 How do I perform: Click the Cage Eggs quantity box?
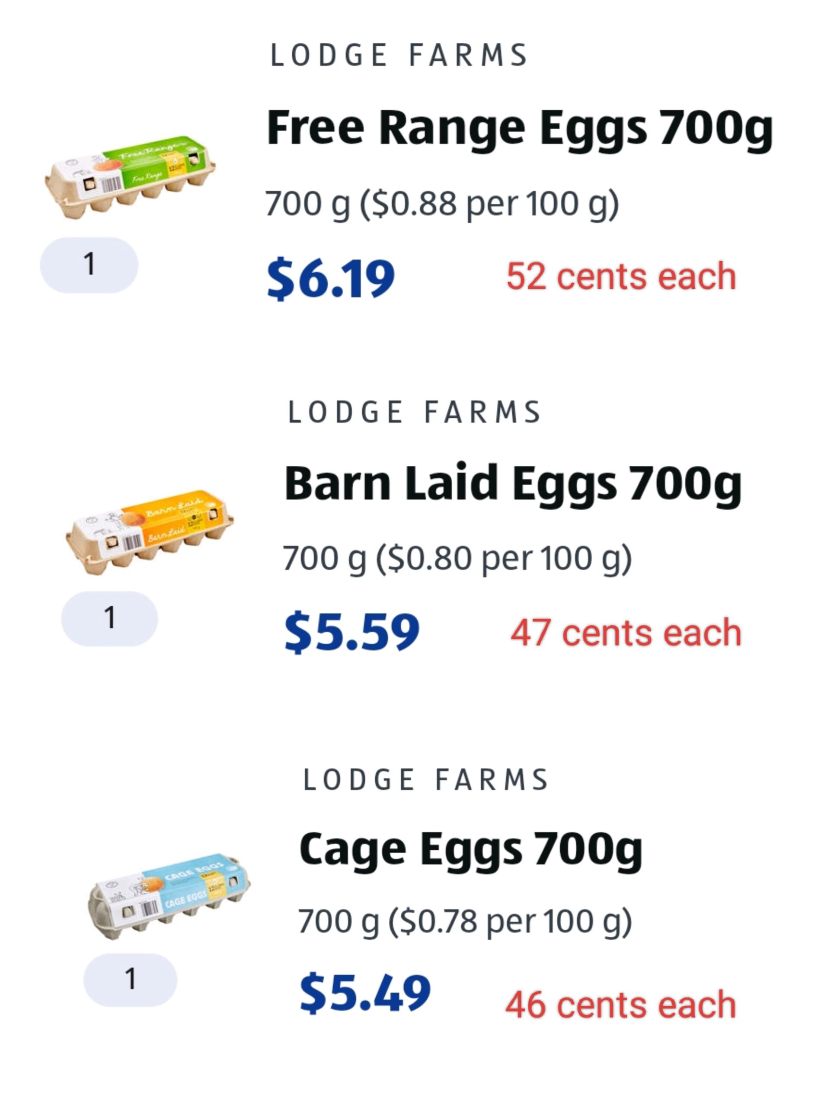(x=130, y=979)
